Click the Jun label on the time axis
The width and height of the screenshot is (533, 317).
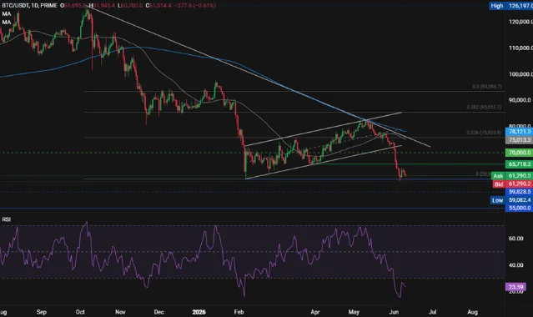click(x=394, y=312)
